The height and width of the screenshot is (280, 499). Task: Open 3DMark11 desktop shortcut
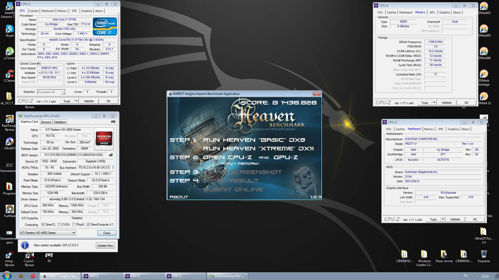pyautogui.click(x=484, y=99)
